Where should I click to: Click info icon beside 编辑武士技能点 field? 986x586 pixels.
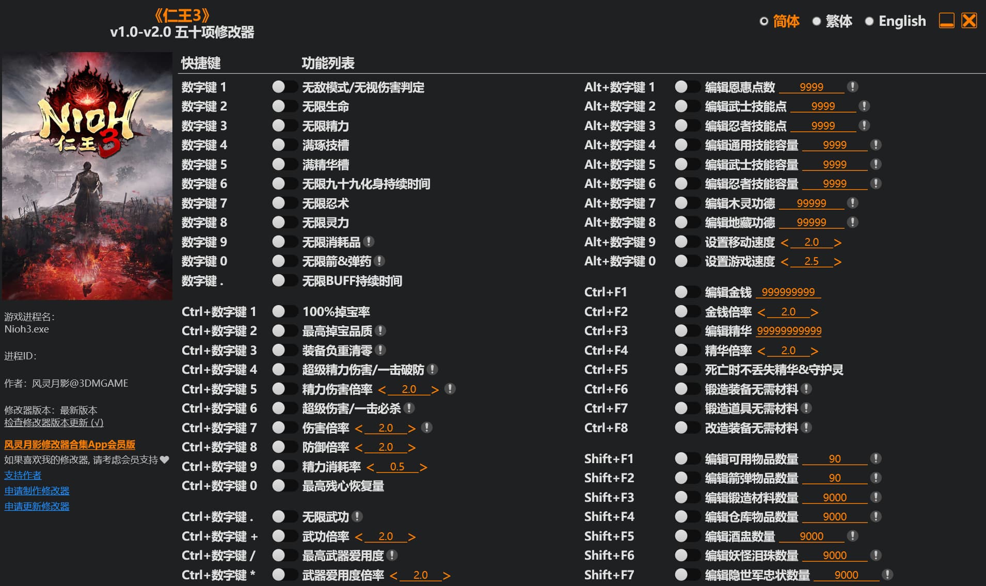tap(864, 106)
